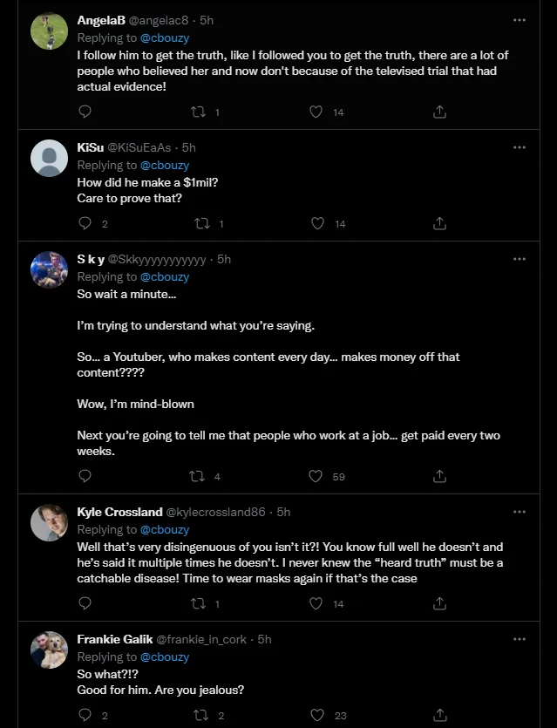Reply to Sky's tweet using the comment icon
557x728 pixels.
[85, 476]
